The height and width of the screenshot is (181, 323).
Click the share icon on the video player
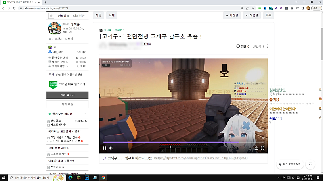256,148
